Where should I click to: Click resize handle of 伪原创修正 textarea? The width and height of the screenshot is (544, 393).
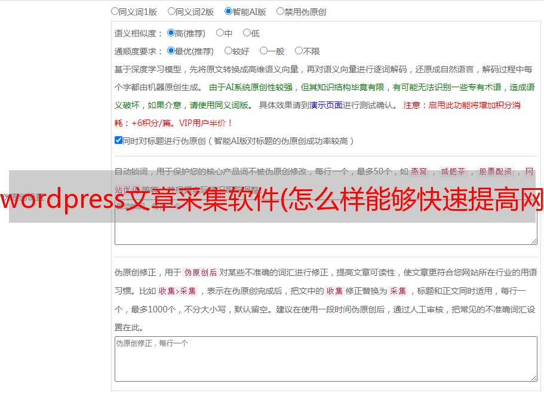click(534, 378)
